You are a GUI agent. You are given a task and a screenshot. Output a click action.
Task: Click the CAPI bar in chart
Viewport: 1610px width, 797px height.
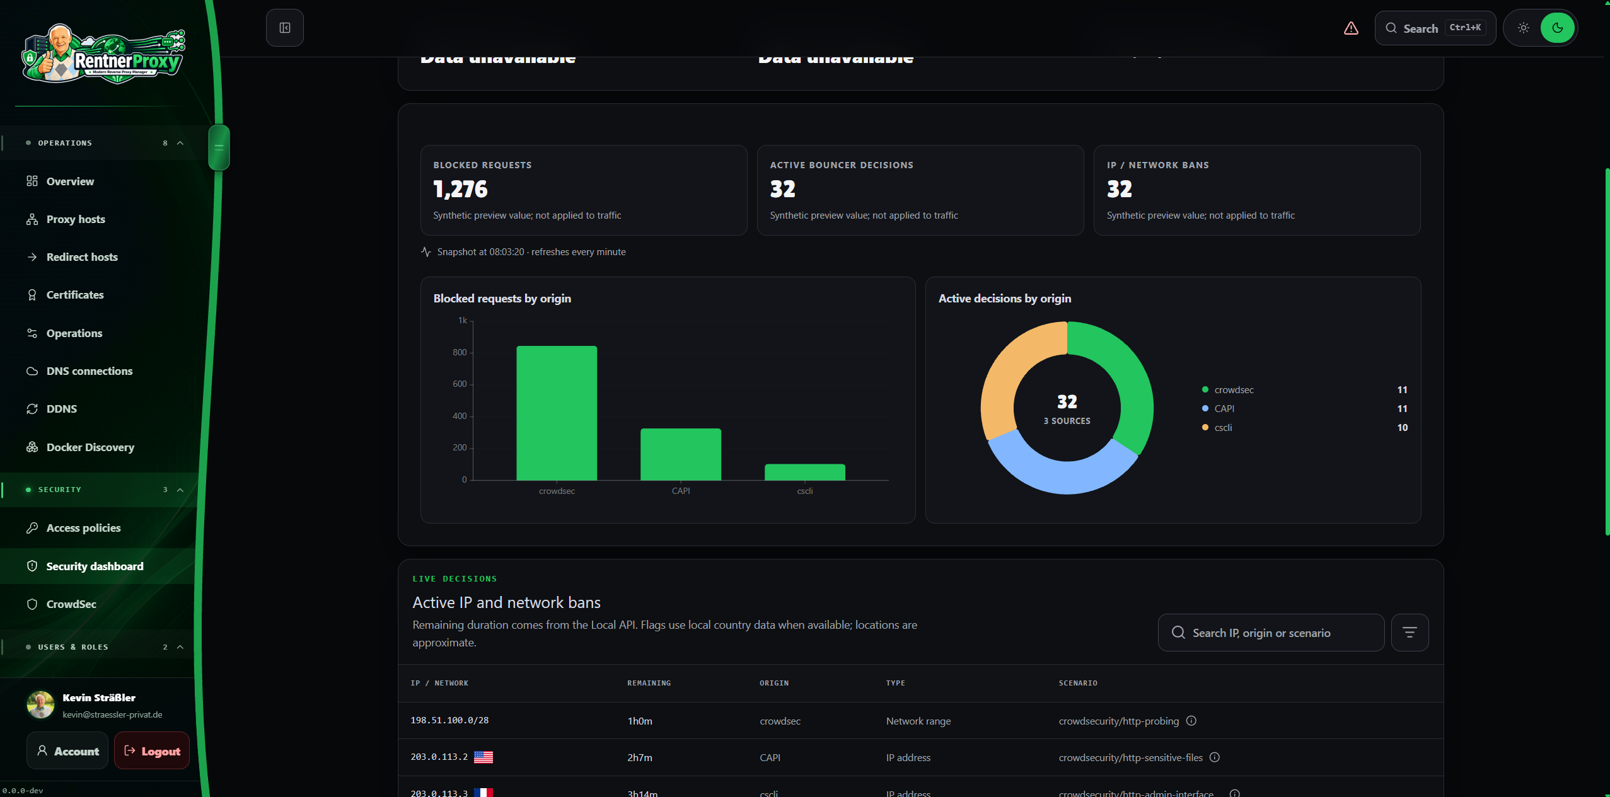point(681,454)
